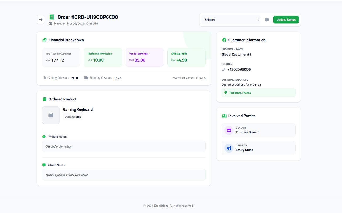Click the Gaming Keyboard product thumbnail

click(51, 115)
